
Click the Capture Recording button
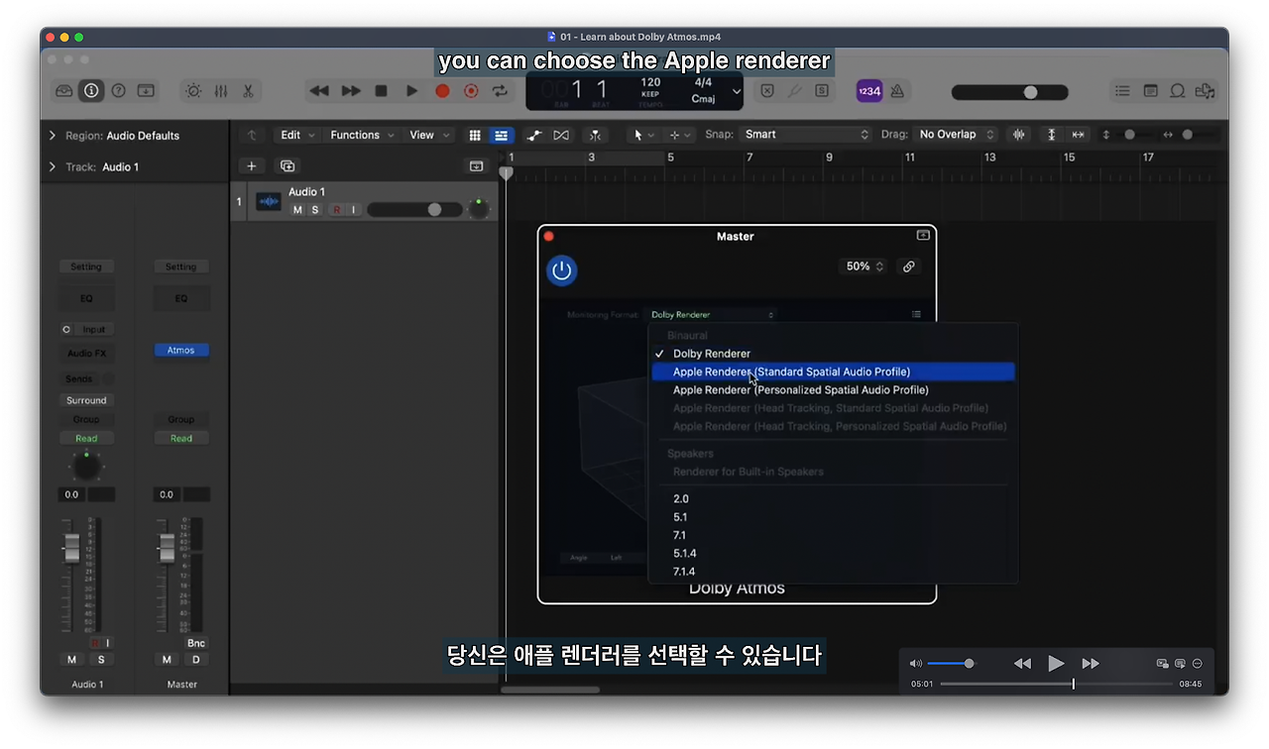(x=472, y=90)
